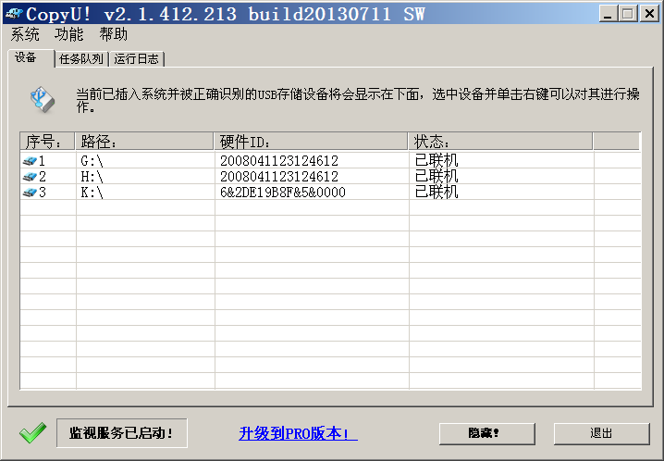The height and width of the screenshot is (461, 664).
Task: Click the USB drive icon in row 3
Action: [x=30, y=193]
